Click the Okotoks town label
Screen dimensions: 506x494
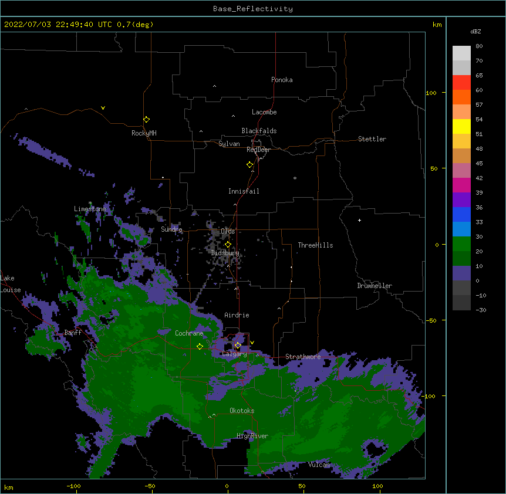pos(242,411)
